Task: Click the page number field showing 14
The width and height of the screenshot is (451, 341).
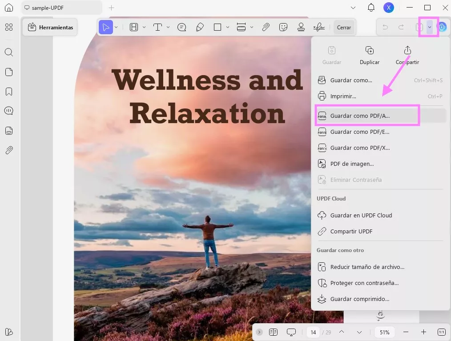Action: click(x=313, y=332)
